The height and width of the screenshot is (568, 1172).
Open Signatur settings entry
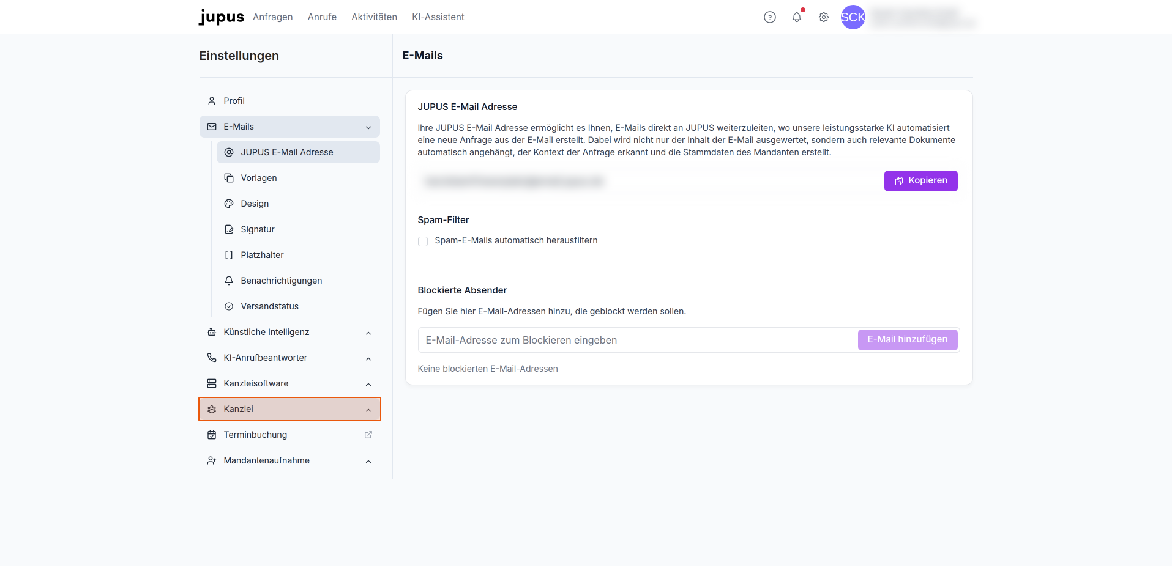[x=298, y=229]
